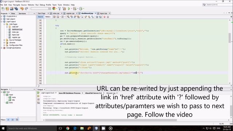233x131 pixels.
Task: Click the Stop Macro Recording icon in editor toolbar
Action: tap(108, 17)
